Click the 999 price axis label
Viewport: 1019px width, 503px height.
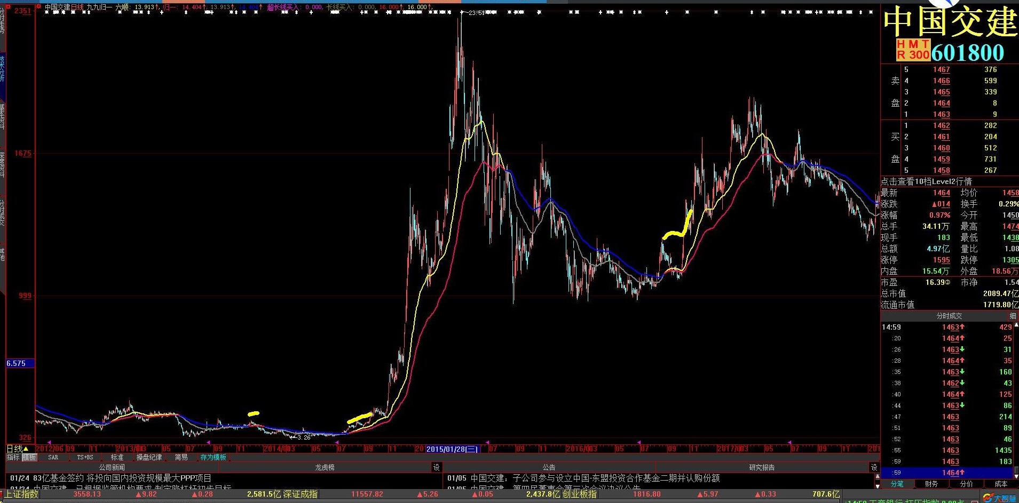coord(25,296)
